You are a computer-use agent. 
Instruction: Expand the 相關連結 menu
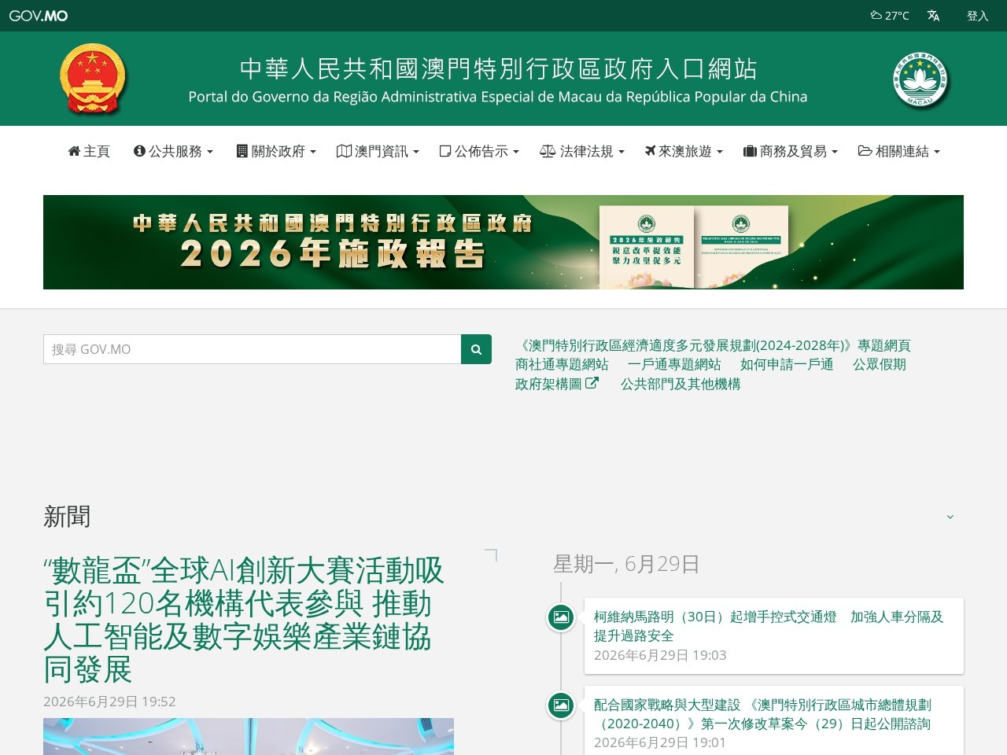point(899,151)
